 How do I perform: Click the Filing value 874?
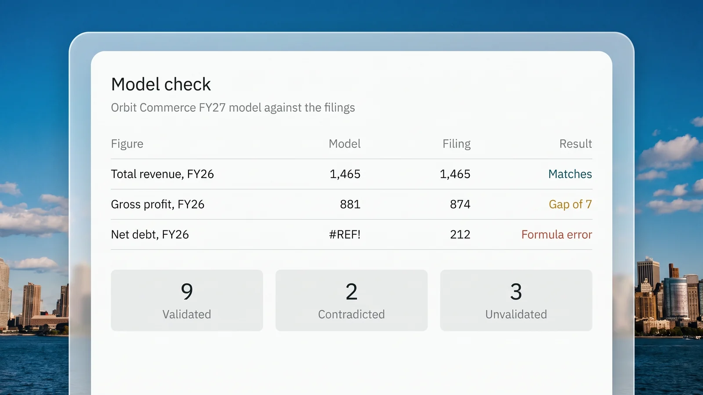pos(460,205)
